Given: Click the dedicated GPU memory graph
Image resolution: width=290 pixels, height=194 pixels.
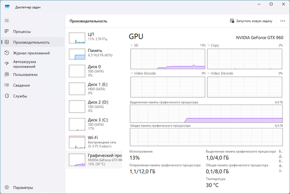Looking at the screenshot, I should 206,114.
